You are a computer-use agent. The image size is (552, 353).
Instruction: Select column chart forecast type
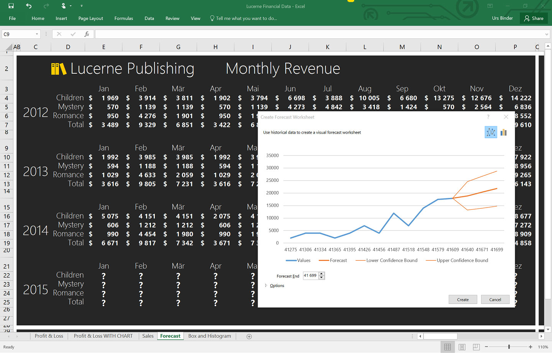(x=504, y=132)
